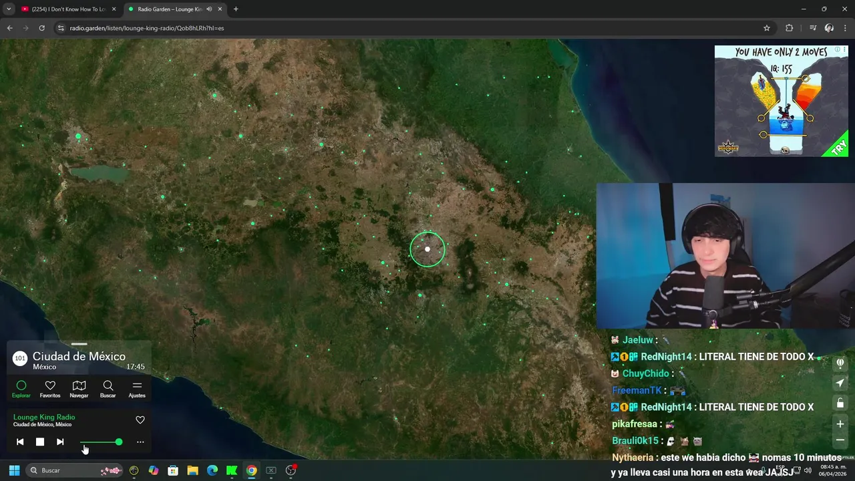Open Chrome's three-dot menu
The image size is (855, 481).
(846, 28)
